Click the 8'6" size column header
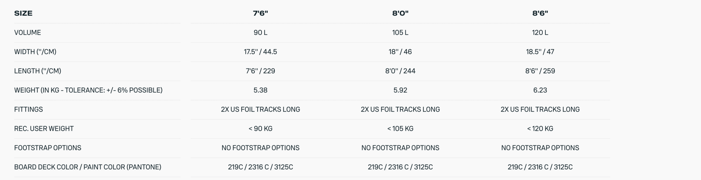Viewport: 701px width, 180px height. pyautogui.click(x=540, y=13)
